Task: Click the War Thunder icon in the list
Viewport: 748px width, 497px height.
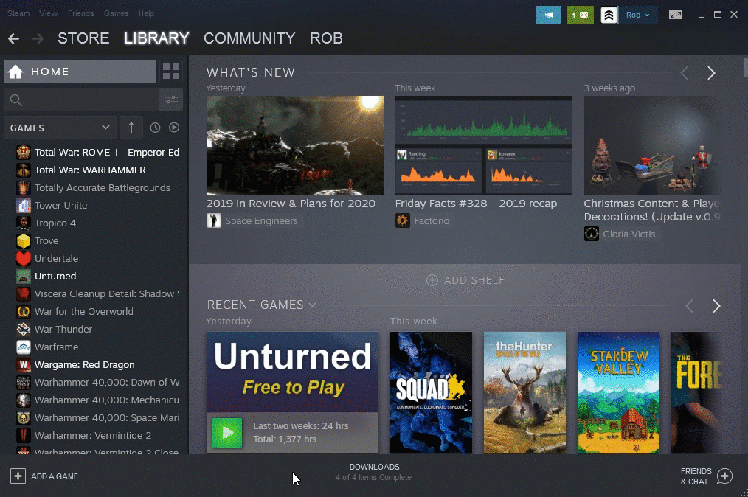Action: click(24, 329)
